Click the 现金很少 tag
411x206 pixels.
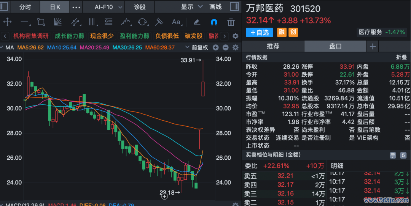(102, 36)
